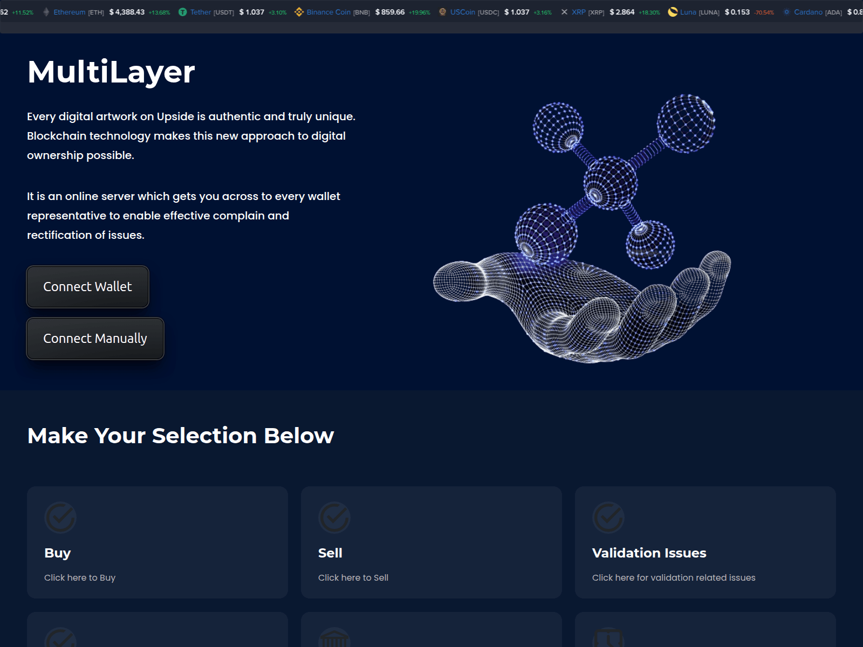863x647 pixels.
Task: Click the MultiLayer page title
Action: [111, 72]
